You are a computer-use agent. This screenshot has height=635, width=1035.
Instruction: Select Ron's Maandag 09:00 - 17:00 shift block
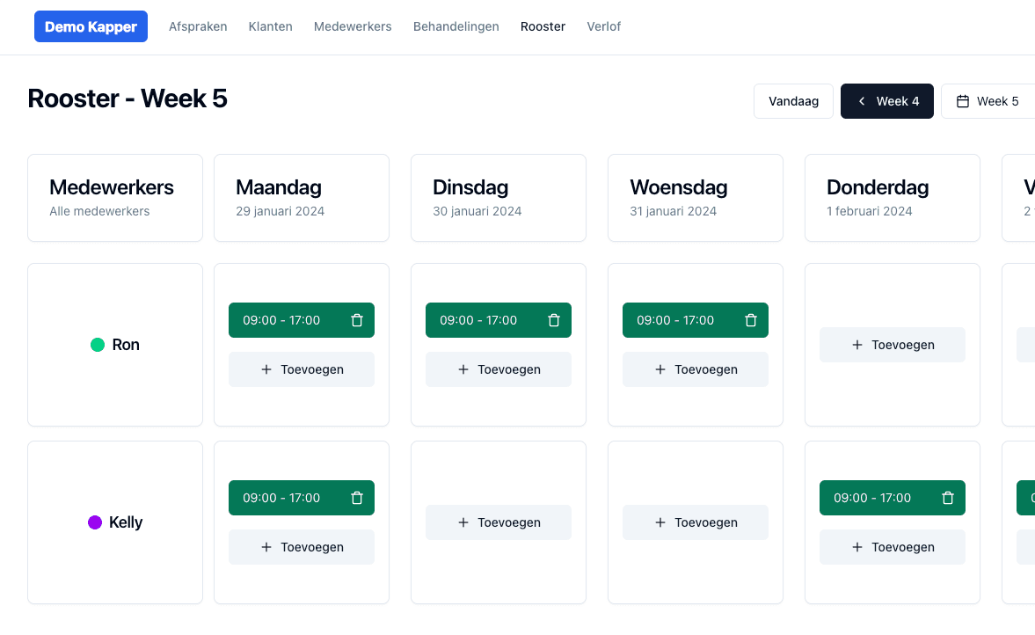(281, 320)
